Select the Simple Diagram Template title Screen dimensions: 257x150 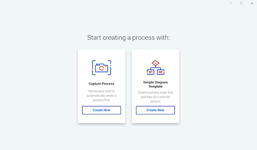pos(155,84)
